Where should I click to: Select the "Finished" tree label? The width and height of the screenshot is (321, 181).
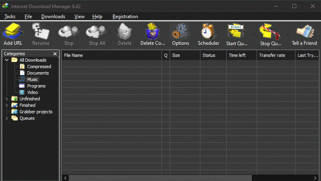tap(28, 105)
